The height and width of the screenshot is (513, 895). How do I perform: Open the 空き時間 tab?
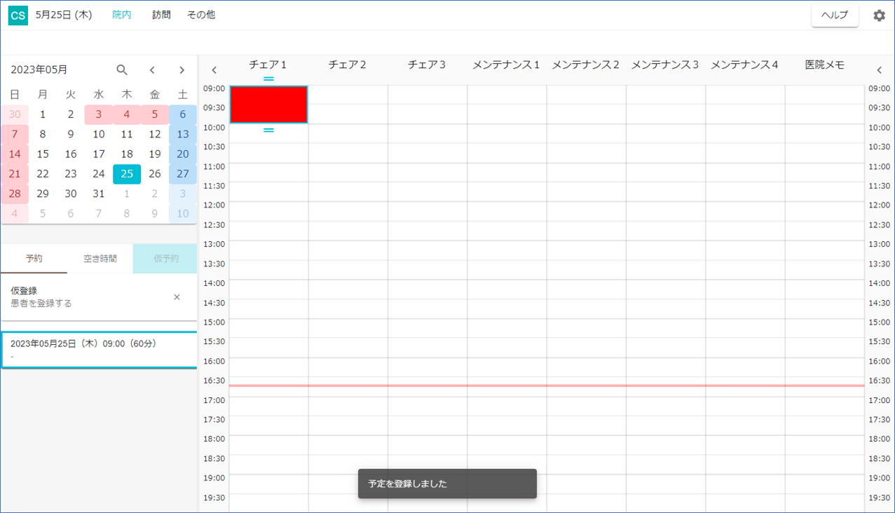point(100,259)
